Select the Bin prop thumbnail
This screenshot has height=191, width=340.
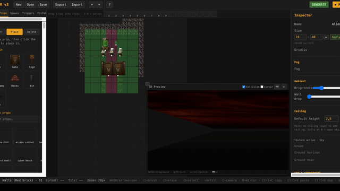32,81
